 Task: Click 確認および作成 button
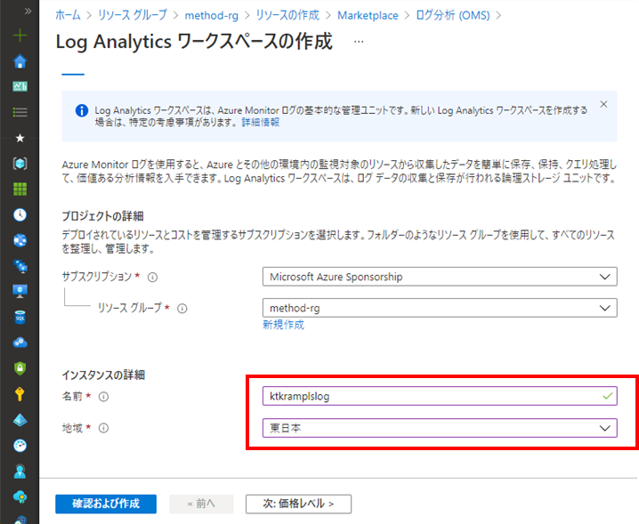coord(106,504)
